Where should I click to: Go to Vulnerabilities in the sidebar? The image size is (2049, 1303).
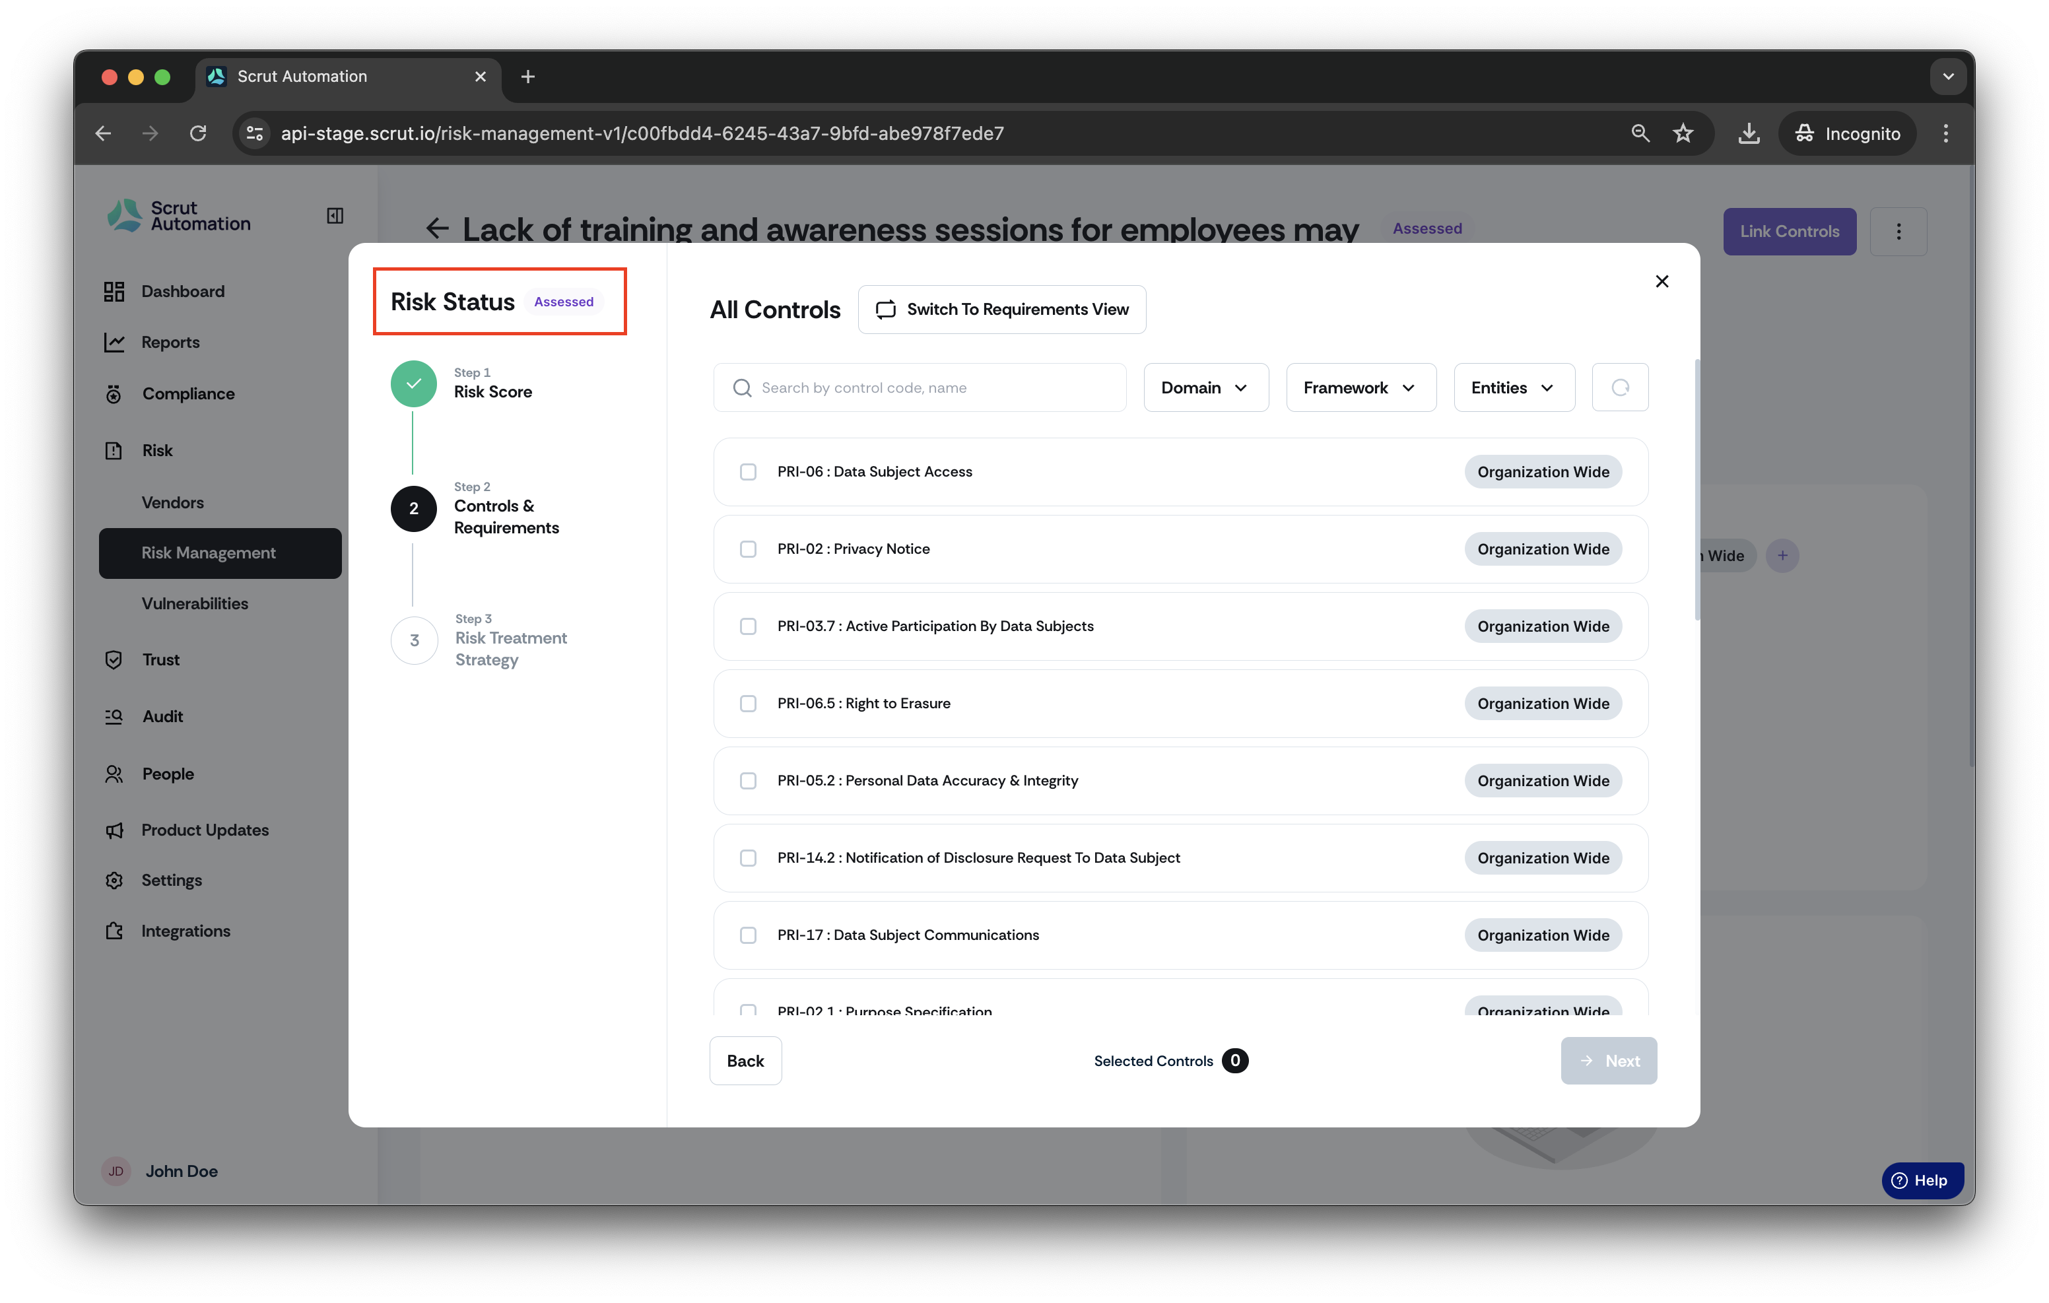tap(195, 603)
